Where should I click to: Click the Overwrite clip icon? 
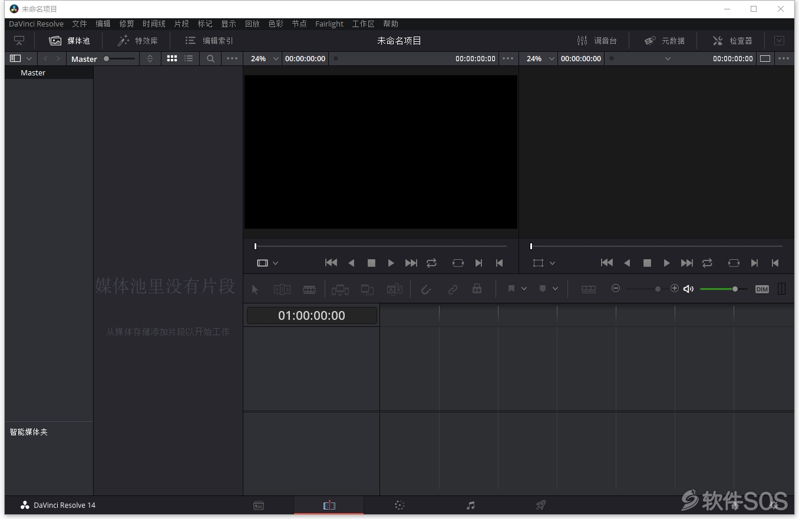(367, 289)
